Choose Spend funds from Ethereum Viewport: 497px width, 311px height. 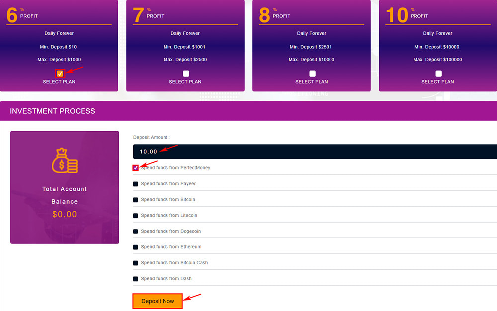click(135, 247)
